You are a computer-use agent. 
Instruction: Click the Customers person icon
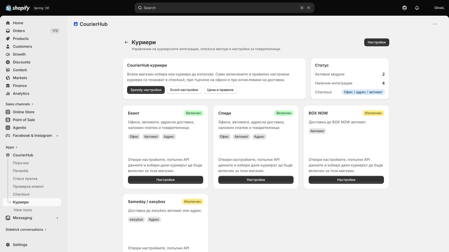coord(8,46)
